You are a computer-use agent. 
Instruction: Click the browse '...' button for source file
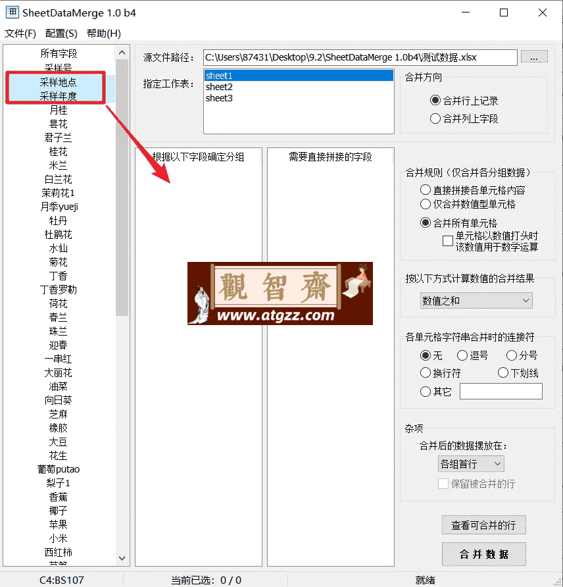pyautogui.click(x=534, y=57)
